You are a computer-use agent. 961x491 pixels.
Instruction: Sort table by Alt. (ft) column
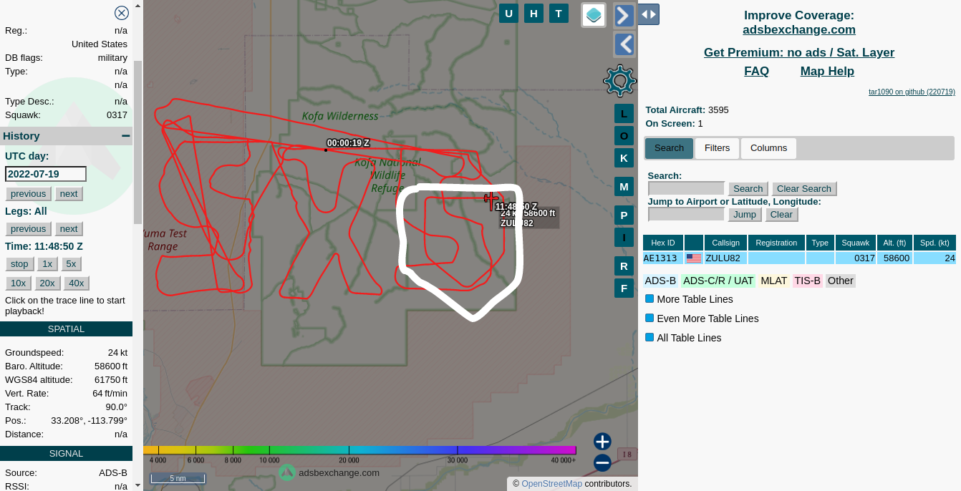tap(894, 243)
